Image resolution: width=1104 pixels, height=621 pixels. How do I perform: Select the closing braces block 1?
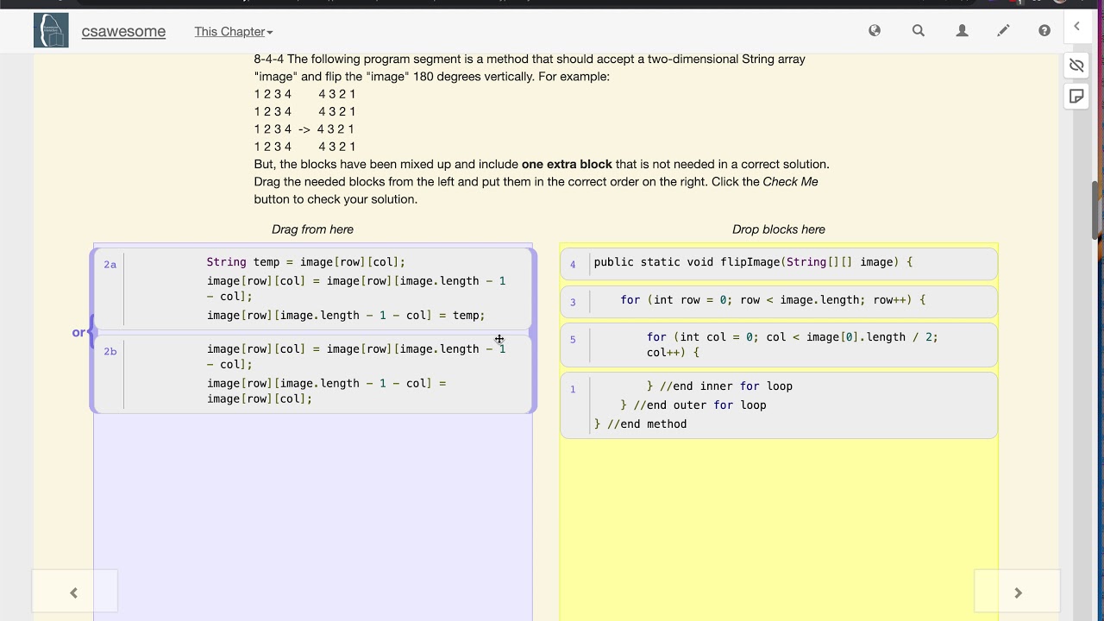click(779, 405)
